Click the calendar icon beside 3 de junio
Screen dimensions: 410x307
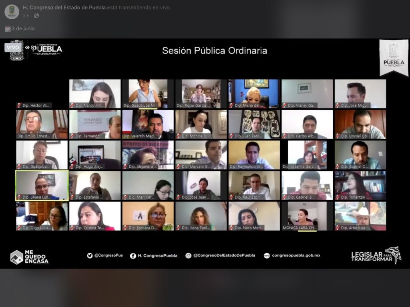pyautogui.click(x=8, y=29)
